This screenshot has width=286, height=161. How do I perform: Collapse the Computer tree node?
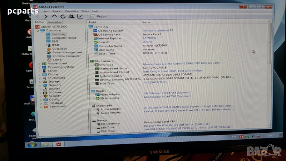click(37, 30)
